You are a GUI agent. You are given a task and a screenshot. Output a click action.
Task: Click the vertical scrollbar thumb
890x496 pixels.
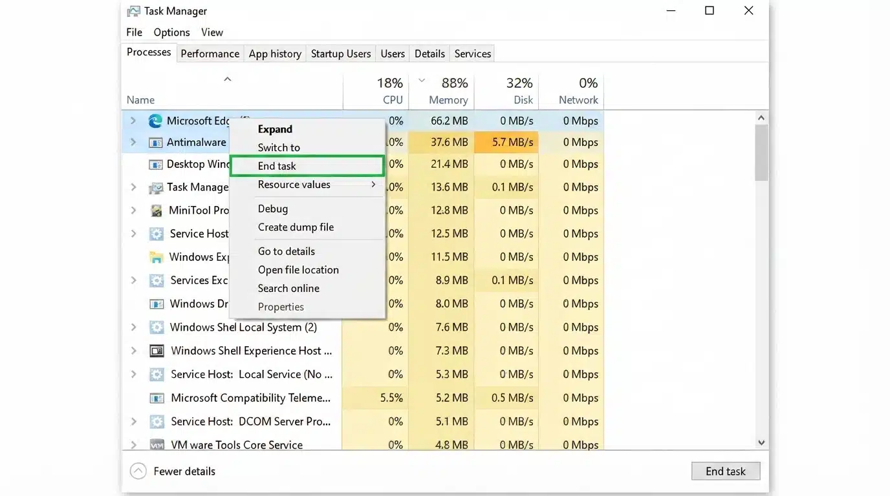point(761,152)
